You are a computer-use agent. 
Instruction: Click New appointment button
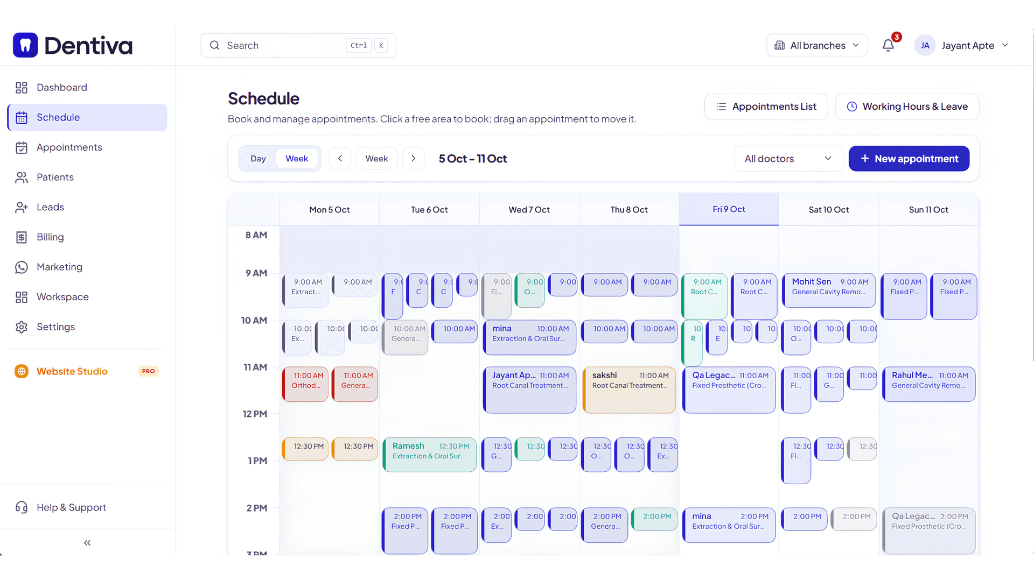[909, 159]
